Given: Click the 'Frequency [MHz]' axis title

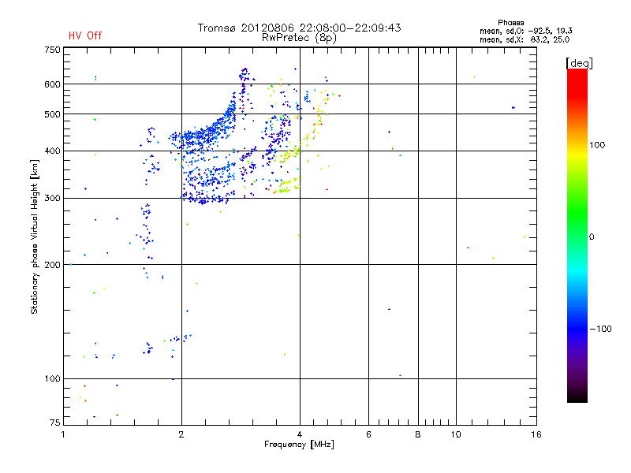Looking at the screenshot, I should [x=299, y=445].
